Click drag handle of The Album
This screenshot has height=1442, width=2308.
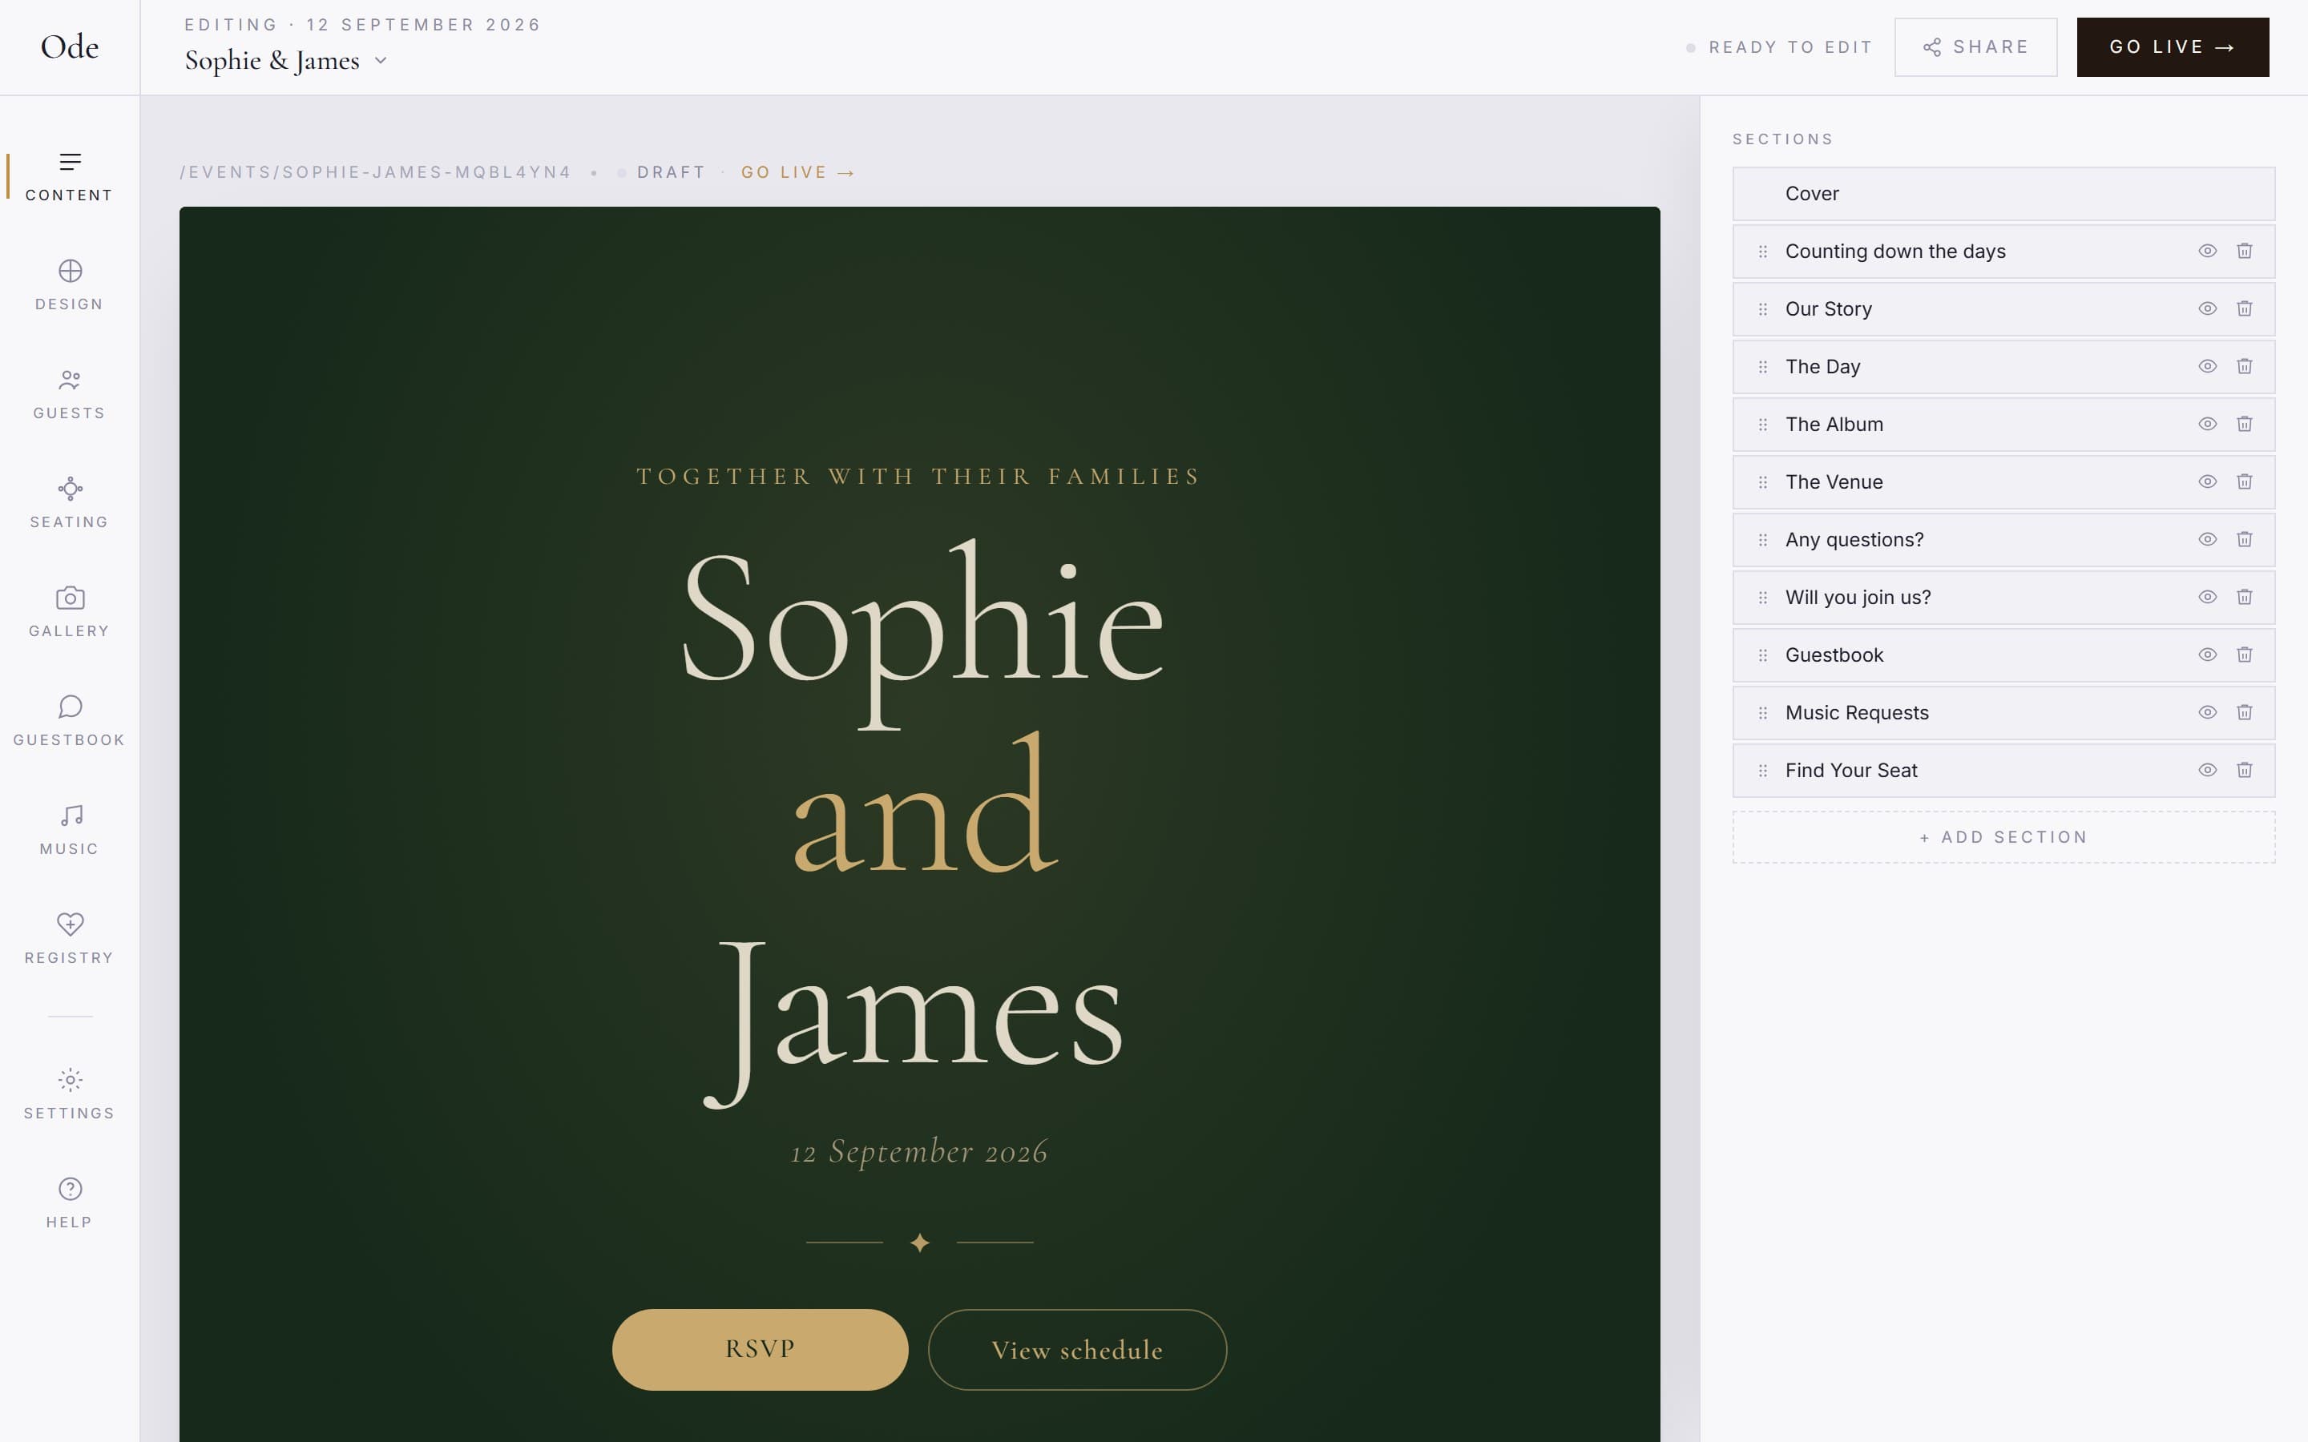pyautogui.click(x=1762, y=425)
